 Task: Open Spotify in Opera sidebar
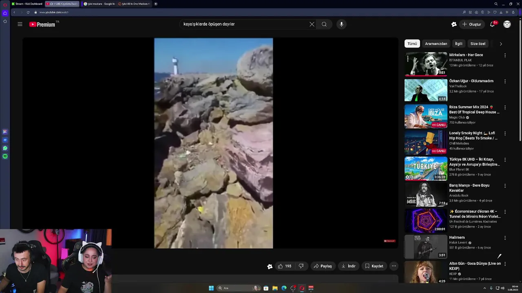tap(5, 156)
